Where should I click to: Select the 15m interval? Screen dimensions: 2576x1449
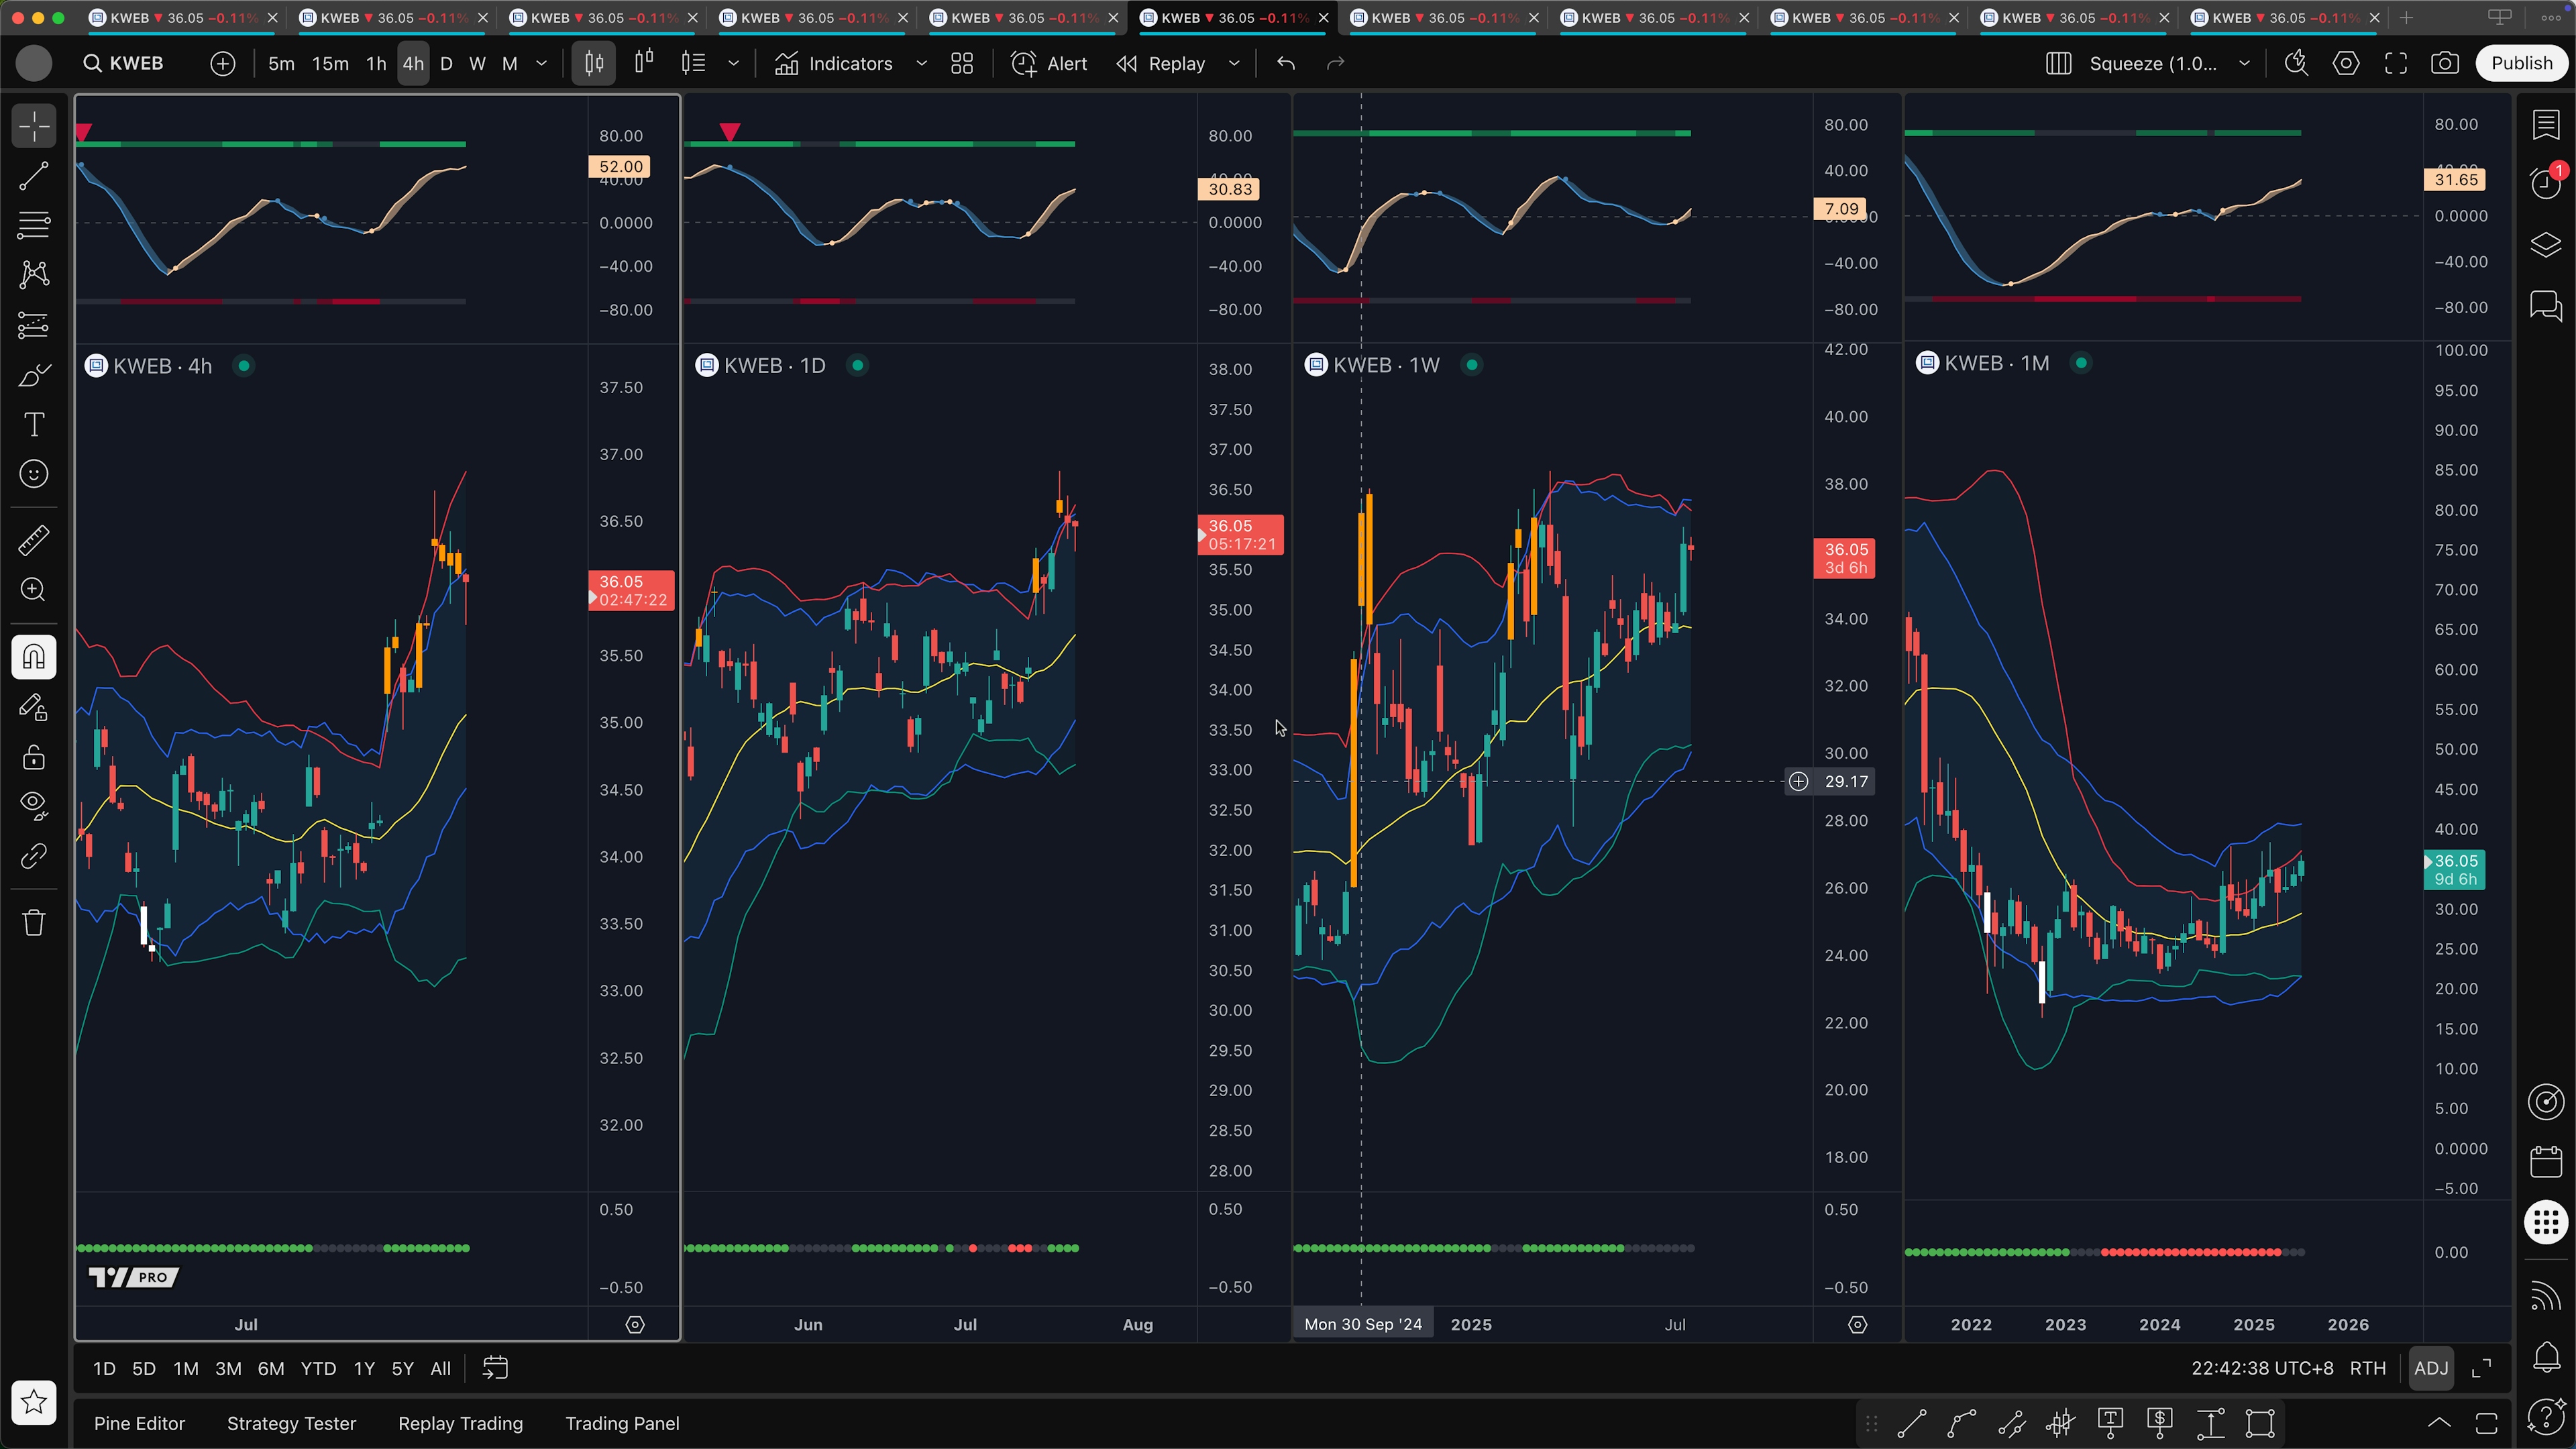click(x=330, y=64)
